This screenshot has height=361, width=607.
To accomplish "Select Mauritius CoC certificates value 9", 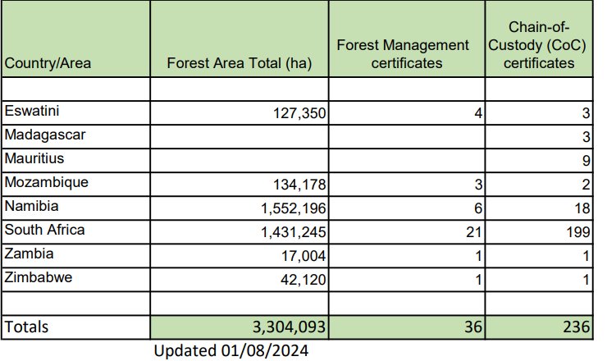I will [586, 161].
